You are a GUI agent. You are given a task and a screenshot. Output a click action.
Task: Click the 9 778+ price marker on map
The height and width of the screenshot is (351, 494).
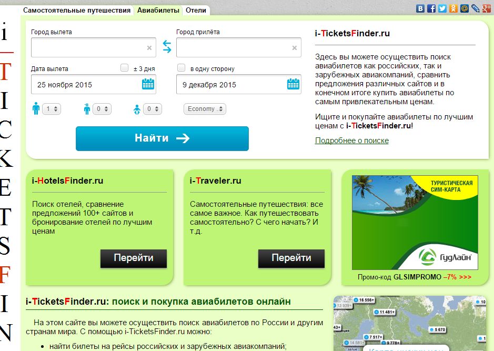click(x=391, y=343)
